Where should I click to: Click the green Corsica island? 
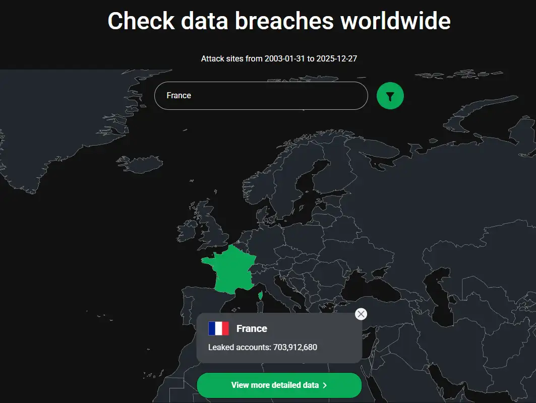pos(261,295)
